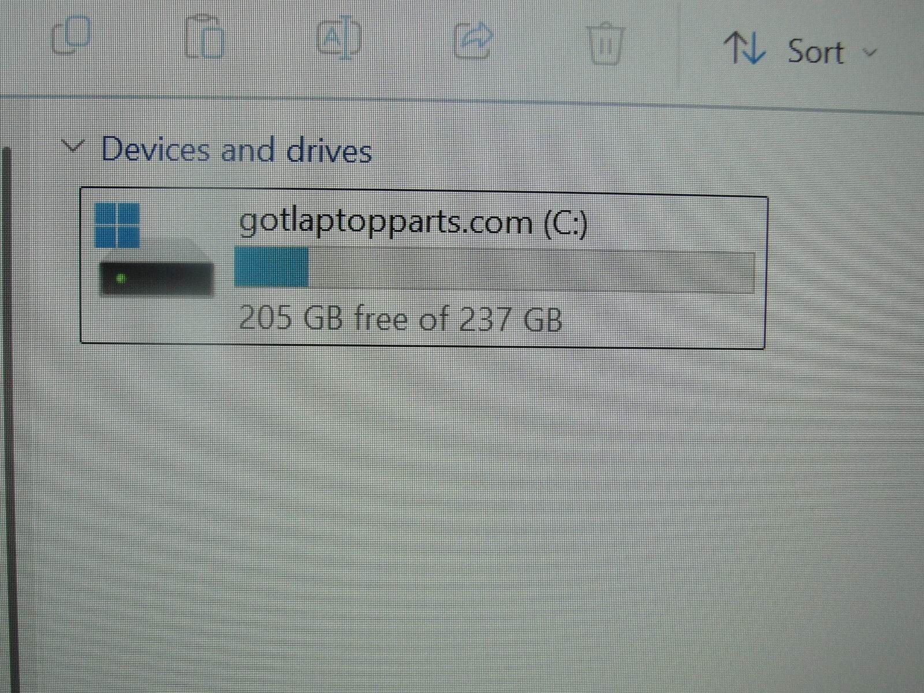Select the gotlaptopparts.com (C:) drive name
The image size is (924, 693).
[413, 222]
